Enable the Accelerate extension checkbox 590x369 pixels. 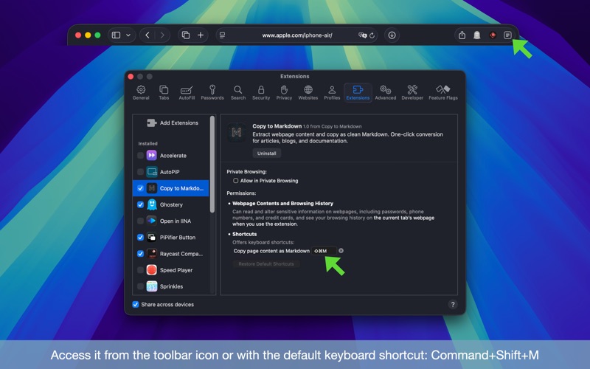(140, 156)
